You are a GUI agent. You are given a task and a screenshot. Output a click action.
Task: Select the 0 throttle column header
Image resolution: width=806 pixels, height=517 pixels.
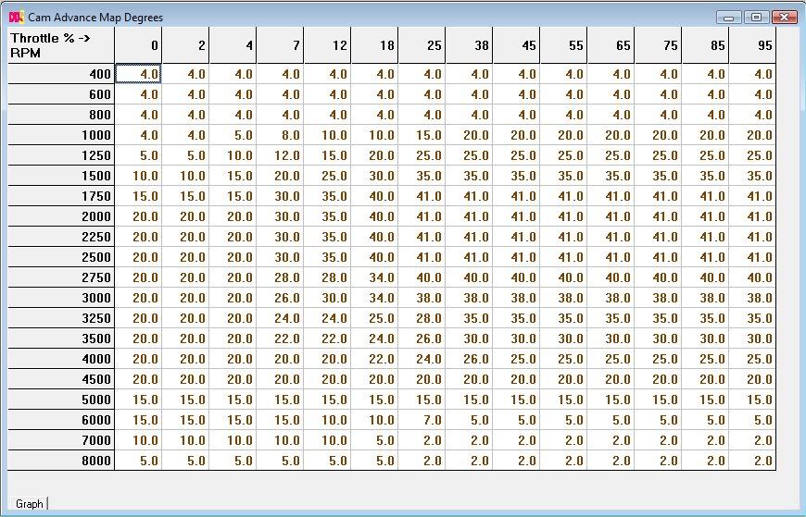[138, 45]
